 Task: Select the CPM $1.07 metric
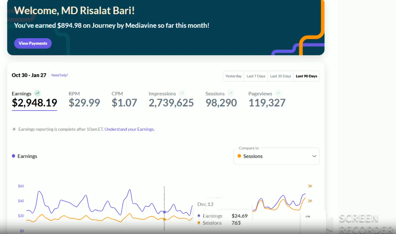(124, 99)
